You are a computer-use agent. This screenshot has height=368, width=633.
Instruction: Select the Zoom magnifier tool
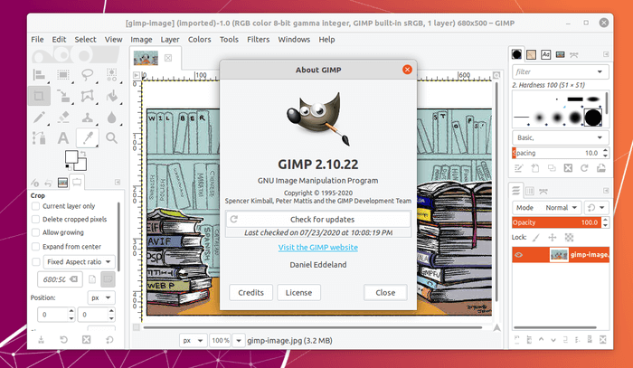(112, 138)
